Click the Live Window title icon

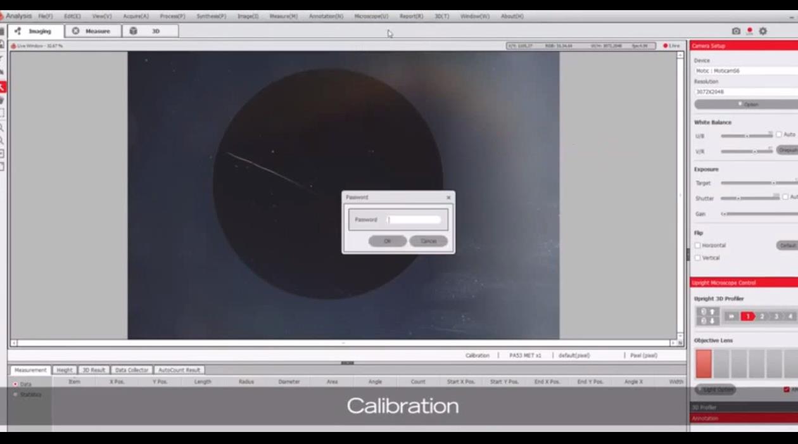[x=13, y=46]
